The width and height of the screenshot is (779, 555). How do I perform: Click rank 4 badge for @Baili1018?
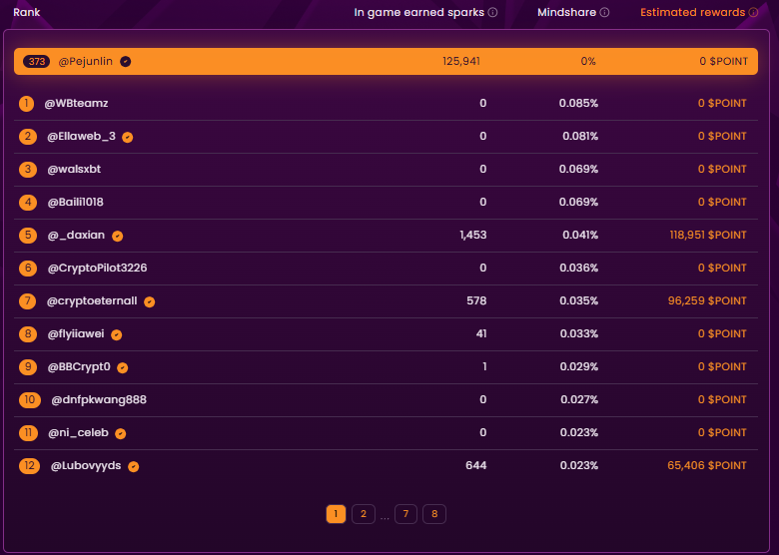[x=28, y=202]
